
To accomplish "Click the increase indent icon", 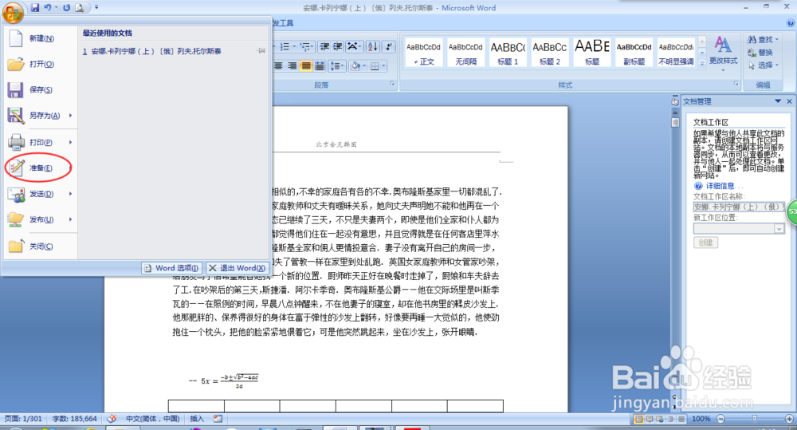I will click(337, 47).
